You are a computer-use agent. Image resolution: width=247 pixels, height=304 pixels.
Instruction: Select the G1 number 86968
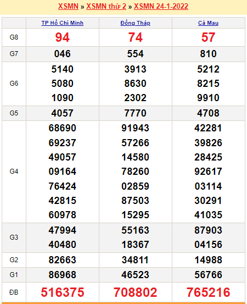click(63, 275)
